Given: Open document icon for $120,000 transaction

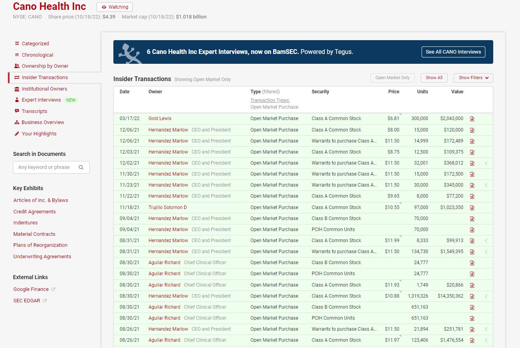Looking at the screenshot, I should 472,130.
